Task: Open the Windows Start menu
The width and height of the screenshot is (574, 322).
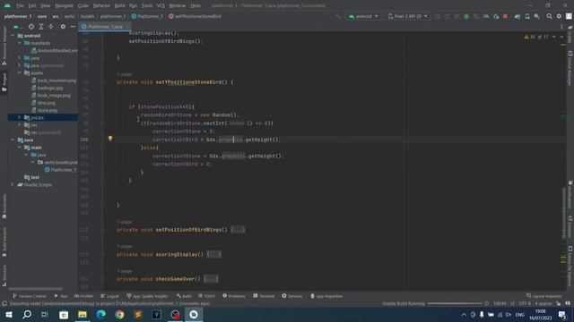Action: click(8, 315)
